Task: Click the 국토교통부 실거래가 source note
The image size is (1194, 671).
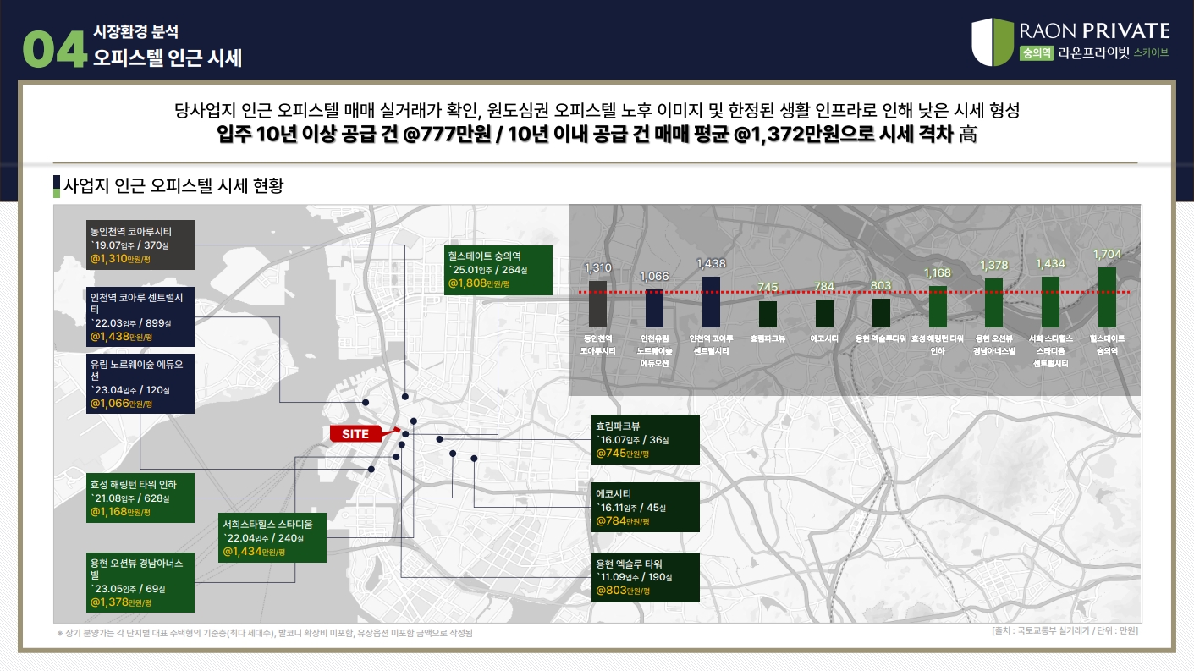Action: point(1065,630)
